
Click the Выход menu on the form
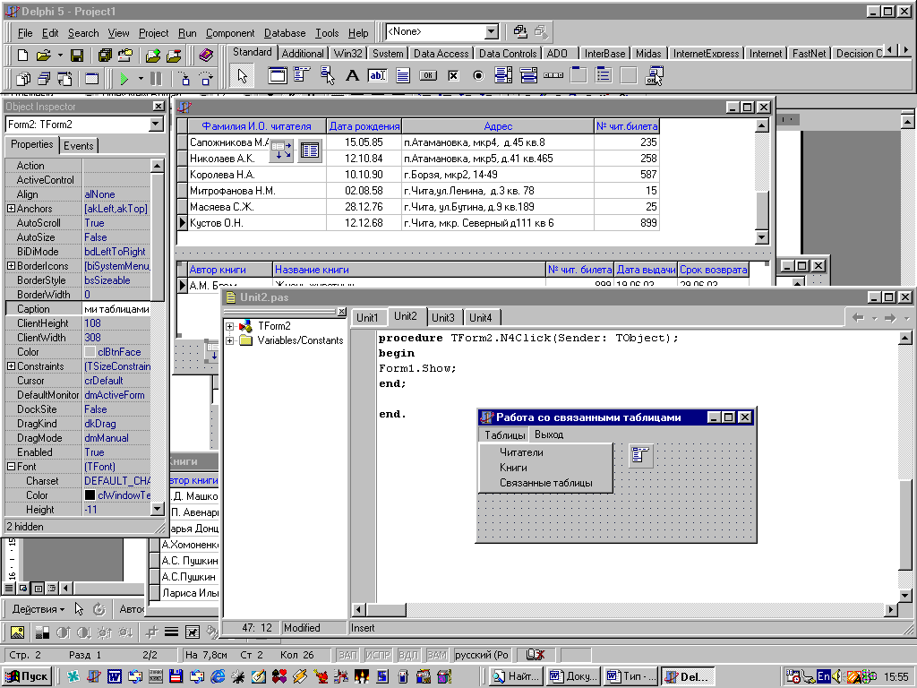(549, 434)
